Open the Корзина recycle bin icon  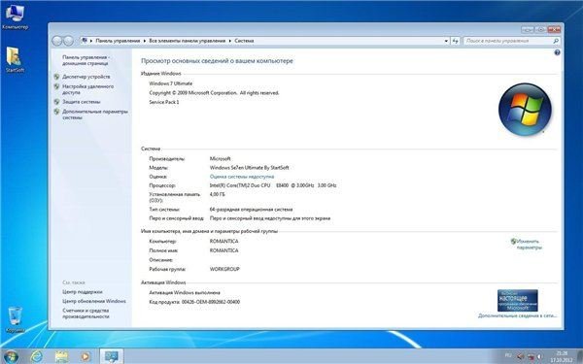pyautogui.click(x=15, y=318)
